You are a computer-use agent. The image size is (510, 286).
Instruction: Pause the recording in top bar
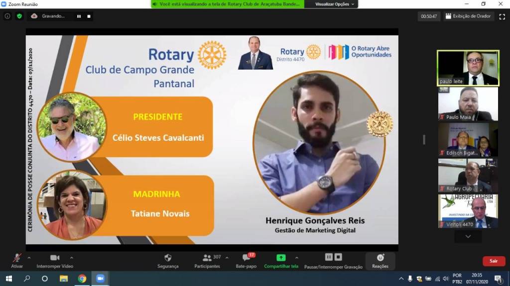79,16
